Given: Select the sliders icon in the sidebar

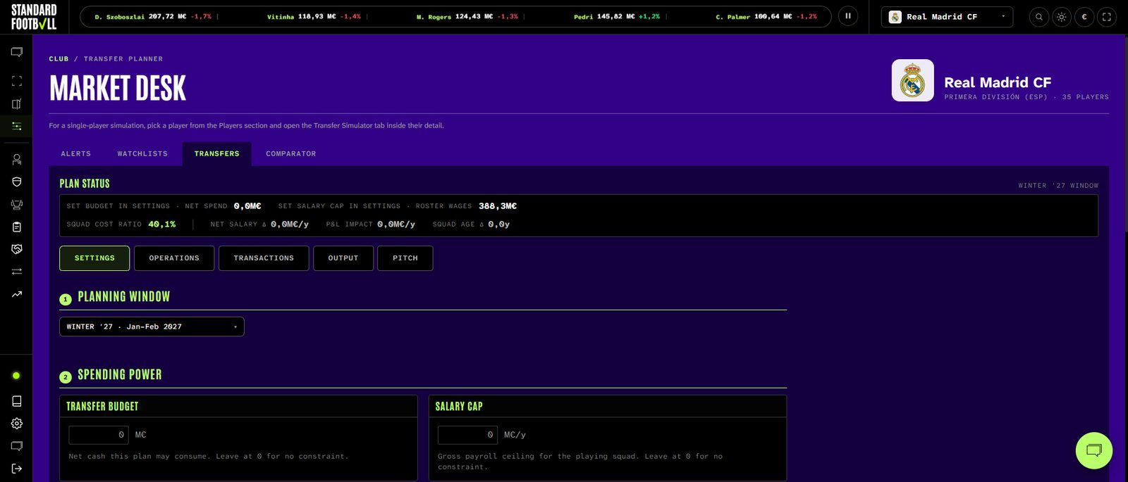Looking at the screenshot, I should (x=17, y=126).
